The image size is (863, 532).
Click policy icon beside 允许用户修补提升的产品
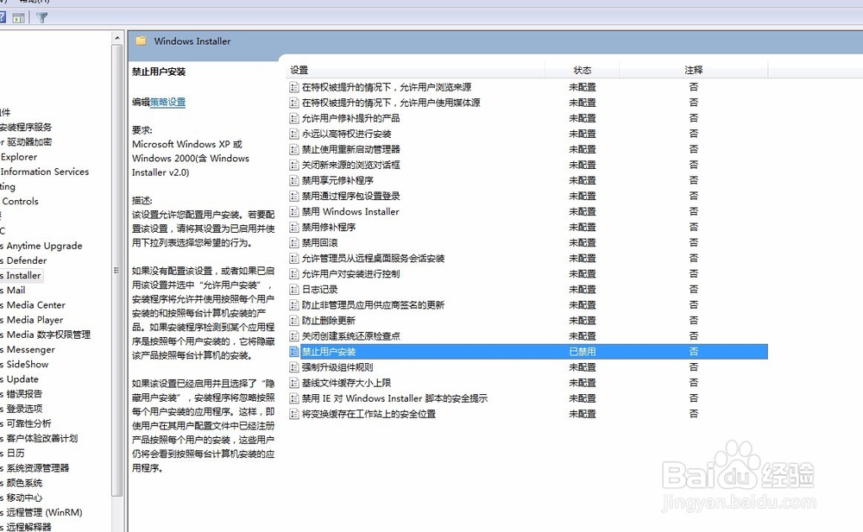pos(294,118)
